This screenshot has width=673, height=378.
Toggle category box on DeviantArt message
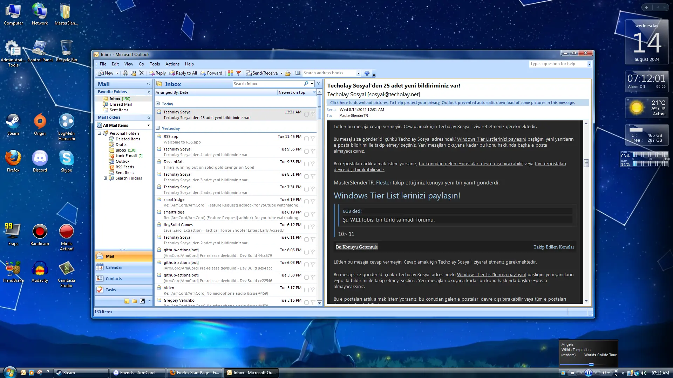(306, 164)
